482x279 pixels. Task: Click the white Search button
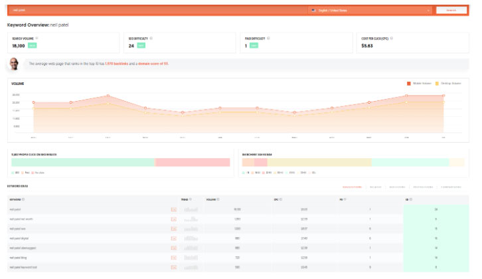click(x=451, y=10)
